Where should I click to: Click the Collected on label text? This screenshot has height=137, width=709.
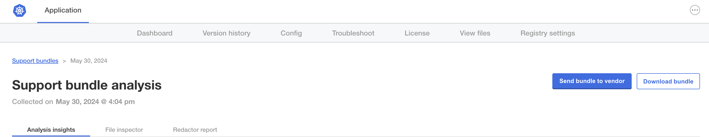click(x=32, y=102)
